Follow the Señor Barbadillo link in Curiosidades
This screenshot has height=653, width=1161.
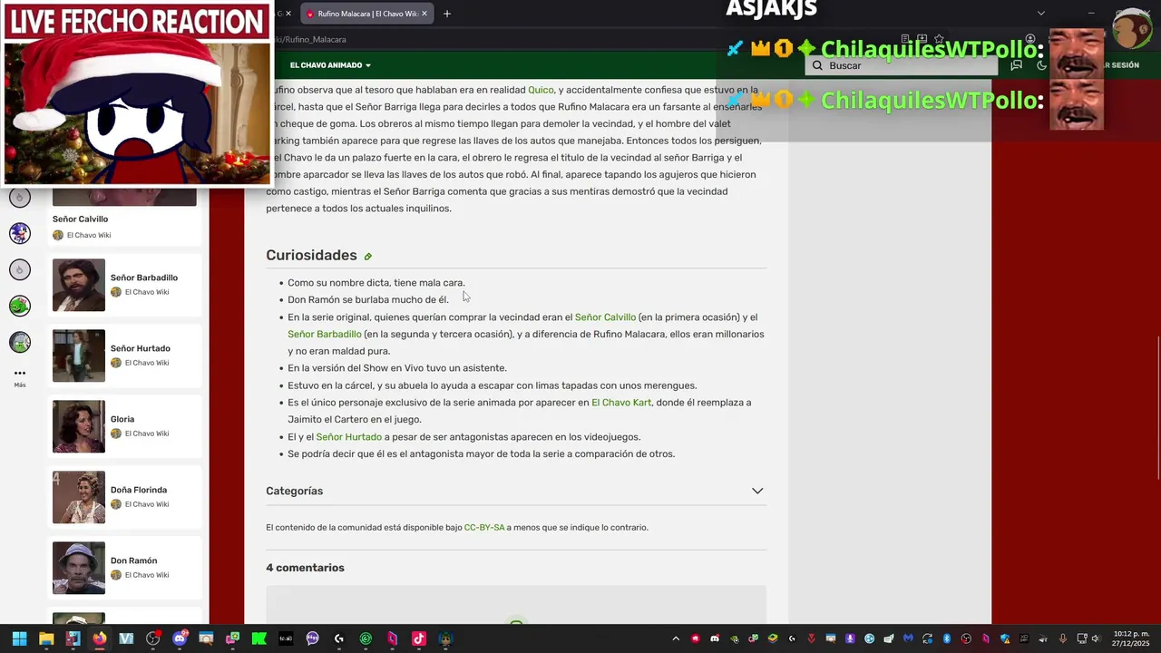[325, 335]
